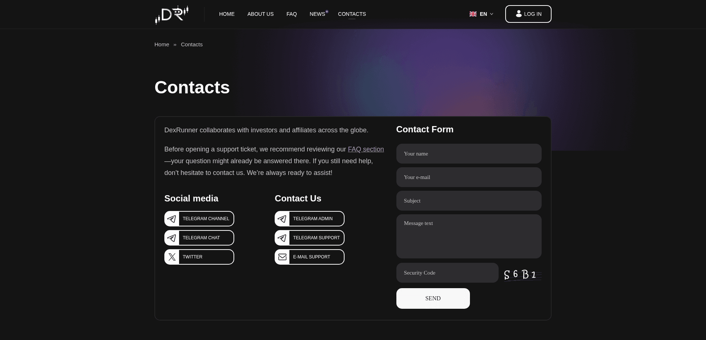Viewport: 706px width, 340px height.
Task: Click the Telegram Channel paper plane icon
Action: point(171,218)
